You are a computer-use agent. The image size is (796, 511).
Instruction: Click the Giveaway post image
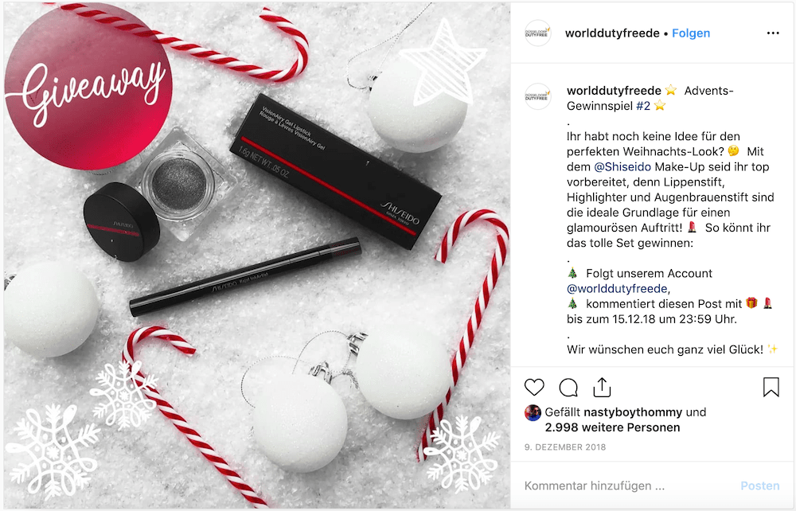click(x=257, y=255)
